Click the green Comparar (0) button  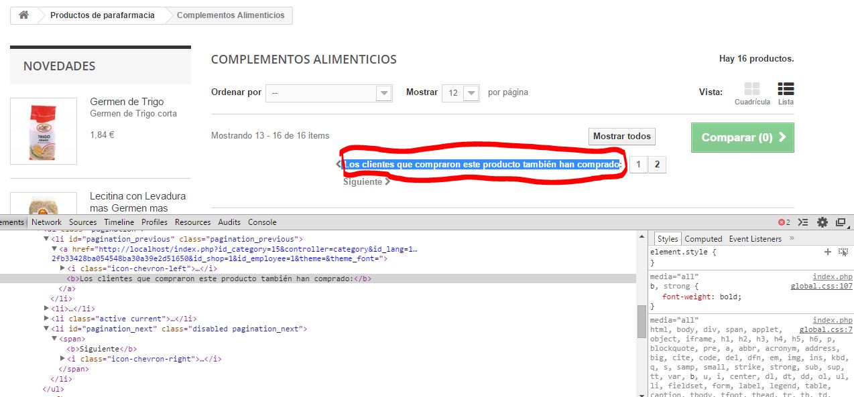[x=743, y=137]
